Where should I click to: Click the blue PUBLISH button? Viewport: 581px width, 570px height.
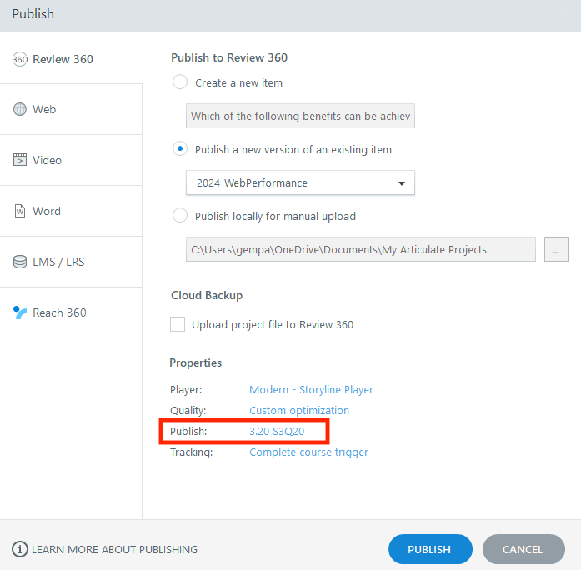(429, 549)
